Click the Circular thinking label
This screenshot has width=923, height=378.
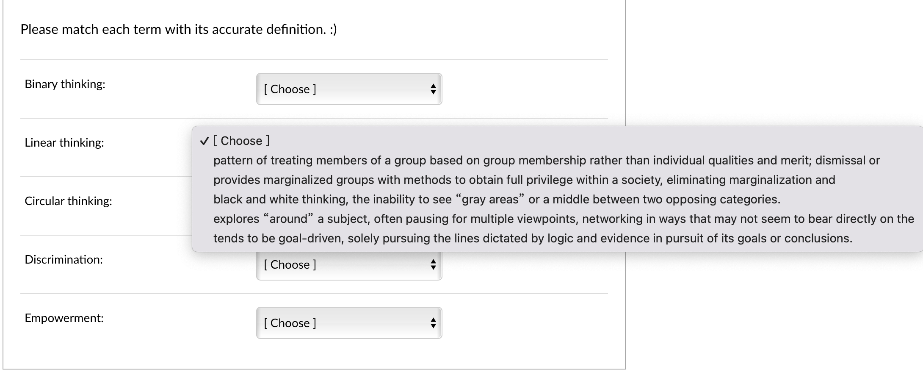(x=68, y=201)
